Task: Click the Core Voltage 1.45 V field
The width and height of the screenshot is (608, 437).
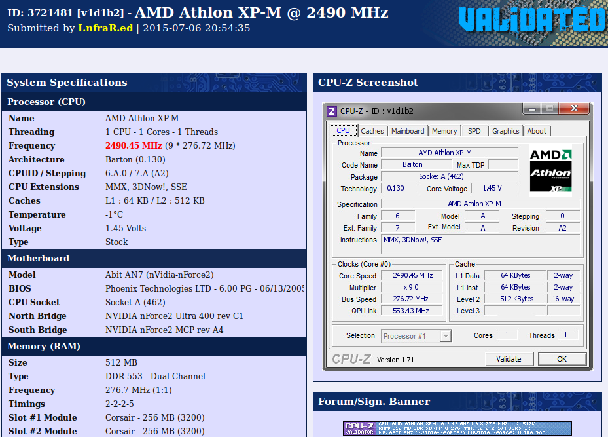Action: click(x=494, y=188)
